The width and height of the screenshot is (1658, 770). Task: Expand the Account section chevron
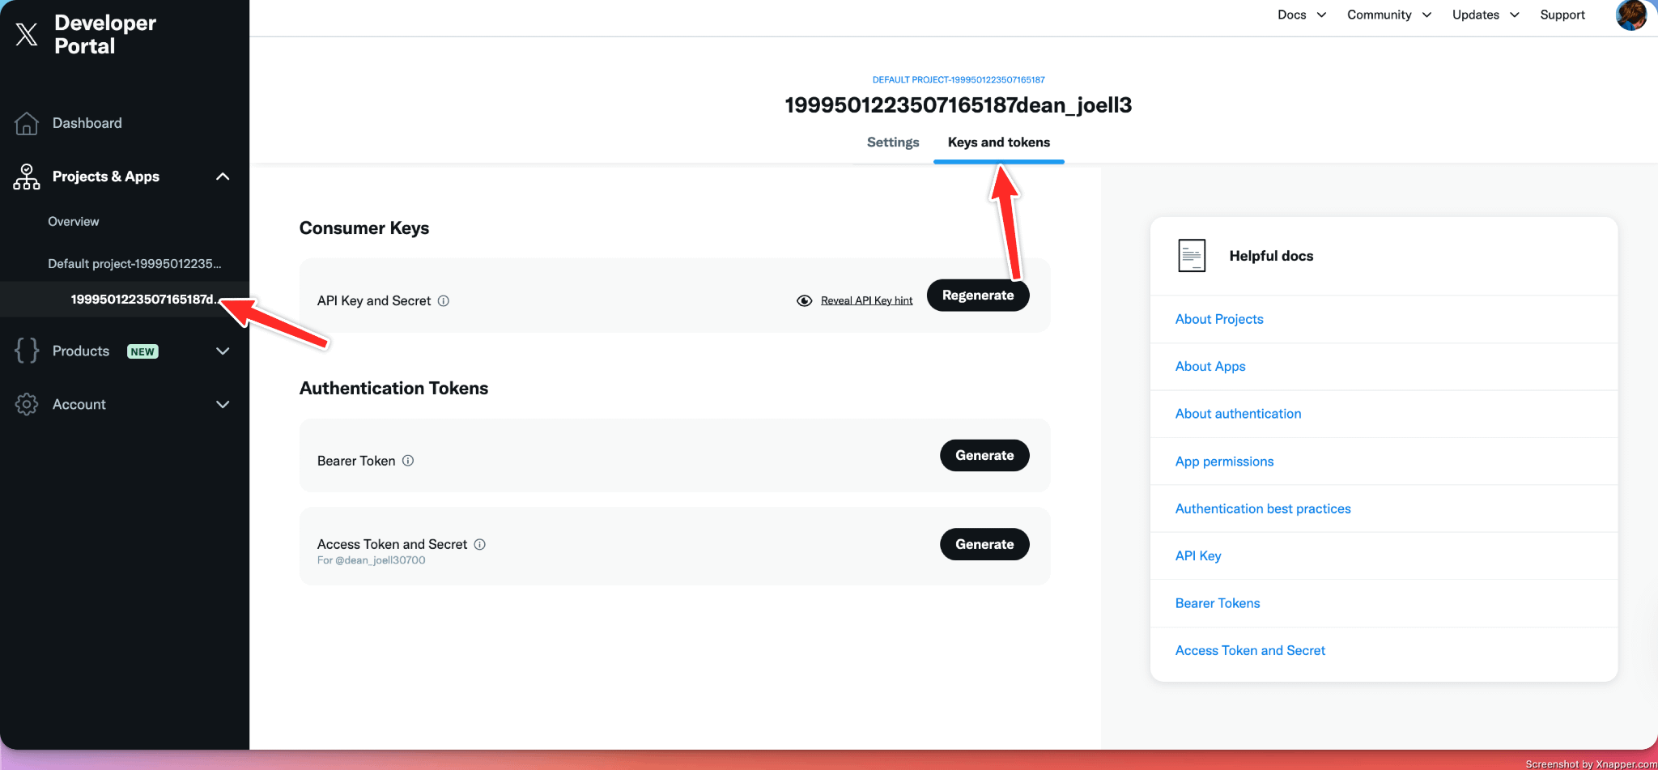(x=223, y=404)
